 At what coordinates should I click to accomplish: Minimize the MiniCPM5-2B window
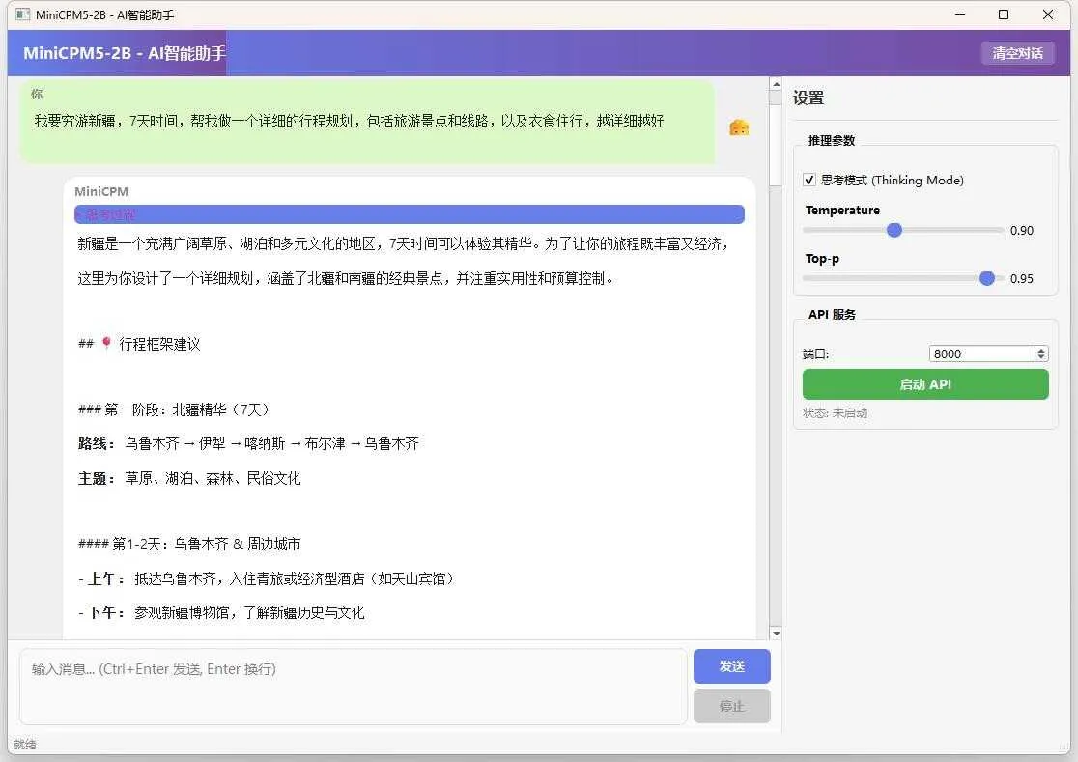click(960, 14)
